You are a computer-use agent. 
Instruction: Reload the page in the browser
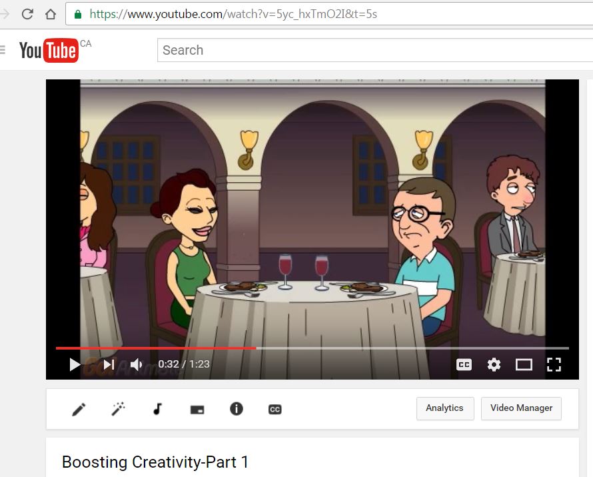click(27, 13)
